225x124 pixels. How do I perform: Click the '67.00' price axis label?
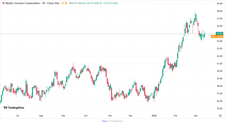click(219, 19)
